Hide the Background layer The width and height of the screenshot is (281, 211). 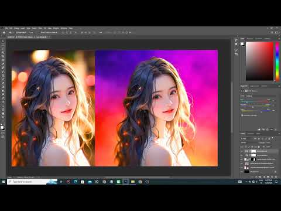[x=242, y=172]
